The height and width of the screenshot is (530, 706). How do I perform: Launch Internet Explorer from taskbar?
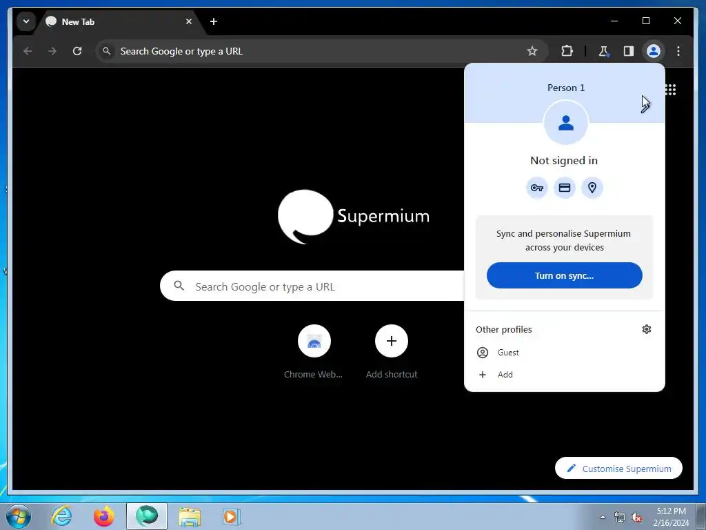tap(61, 516)
